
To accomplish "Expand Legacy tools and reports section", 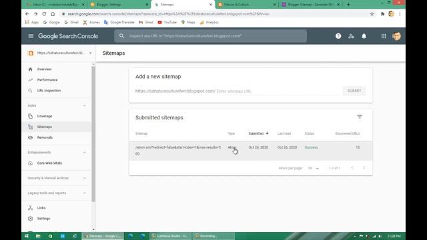I will 85,193.
